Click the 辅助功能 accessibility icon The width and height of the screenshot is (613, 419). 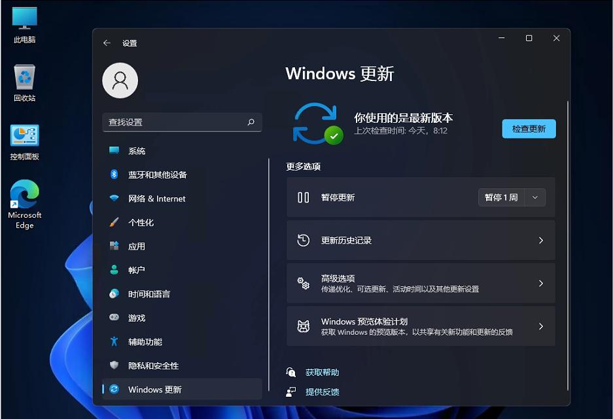coord(114,341)
